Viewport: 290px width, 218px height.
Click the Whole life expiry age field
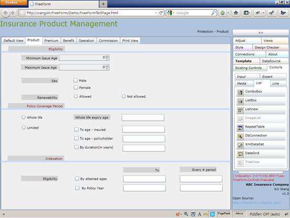(x=143, y=118)
